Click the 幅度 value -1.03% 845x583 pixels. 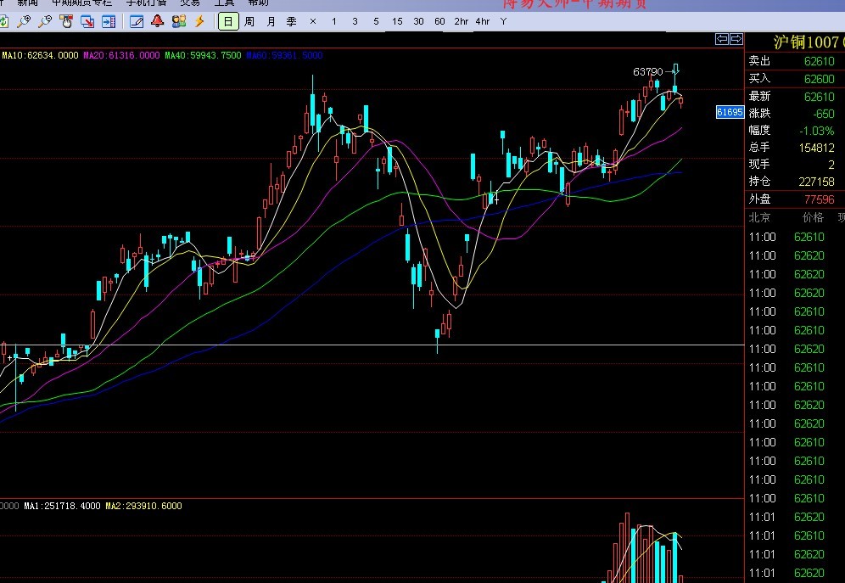(817, 131)
